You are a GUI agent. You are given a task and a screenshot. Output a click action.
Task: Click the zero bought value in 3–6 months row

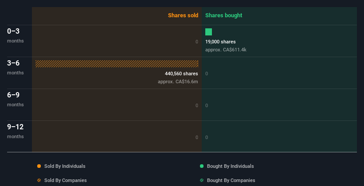pos(207,74)
